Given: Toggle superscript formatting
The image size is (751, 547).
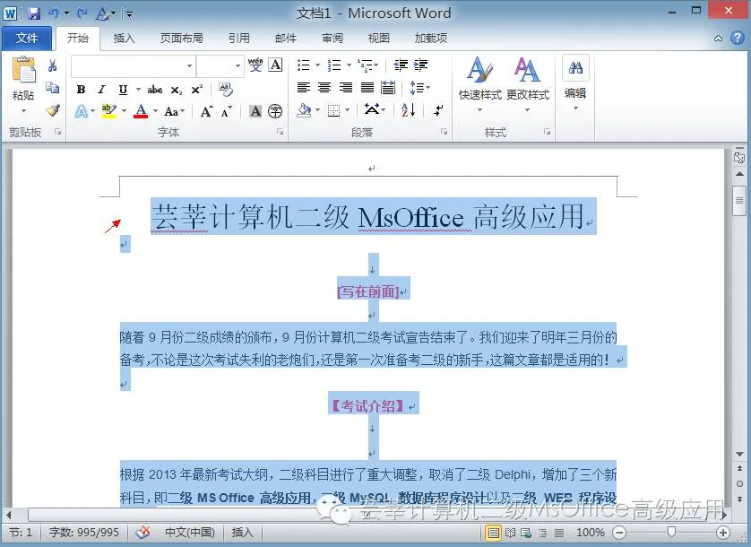Looking at the screenshot, I should (x=197, y=90).
